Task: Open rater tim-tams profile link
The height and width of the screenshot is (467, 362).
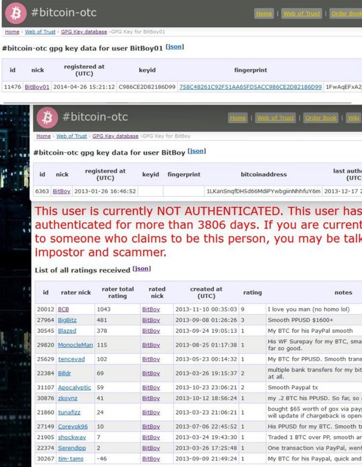Action: (x=71, y=459)
